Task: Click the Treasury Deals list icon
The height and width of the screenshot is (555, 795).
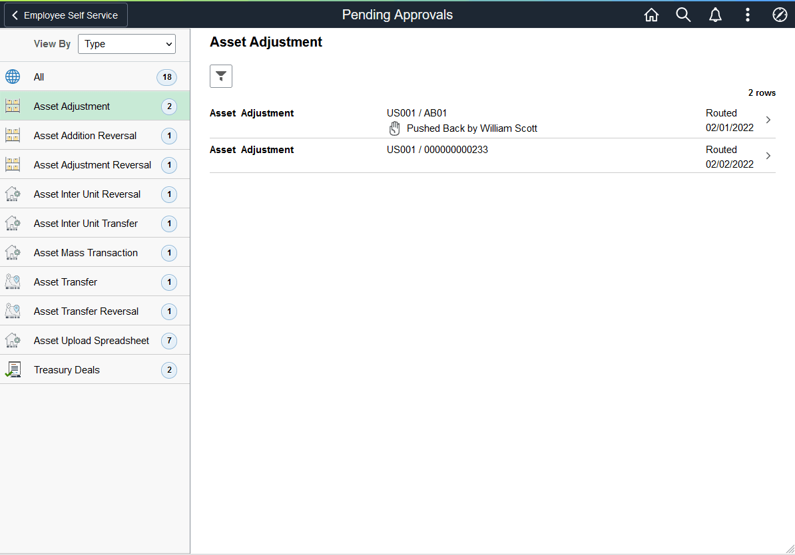Action: [13, 369]
